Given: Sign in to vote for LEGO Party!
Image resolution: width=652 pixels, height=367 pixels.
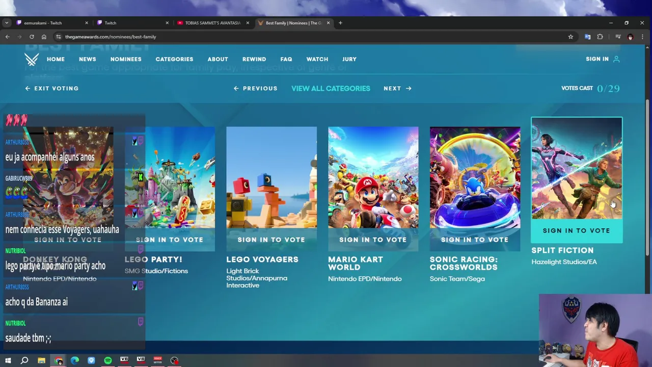Looking at the screenshot, I should pos(170,240).
